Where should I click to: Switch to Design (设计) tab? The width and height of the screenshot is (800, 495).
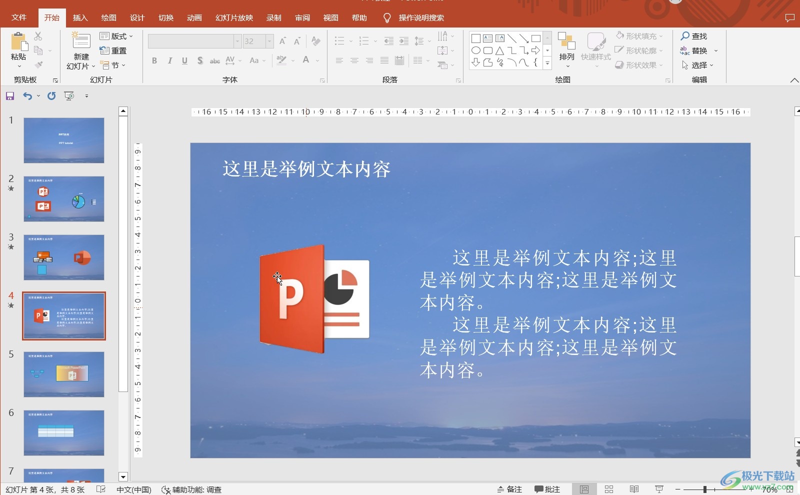[137, 17]
